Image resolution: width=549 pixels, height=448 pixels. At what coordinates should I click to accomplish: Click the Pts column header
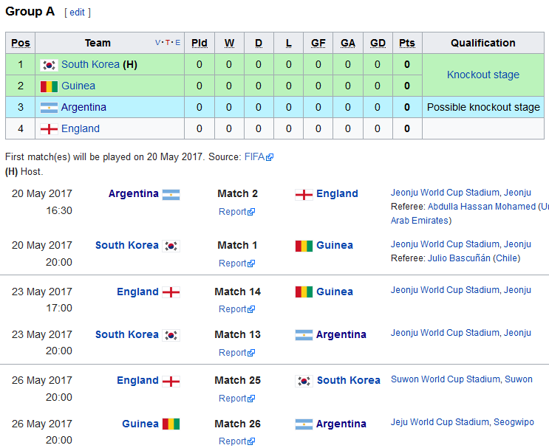click(406, 43)
